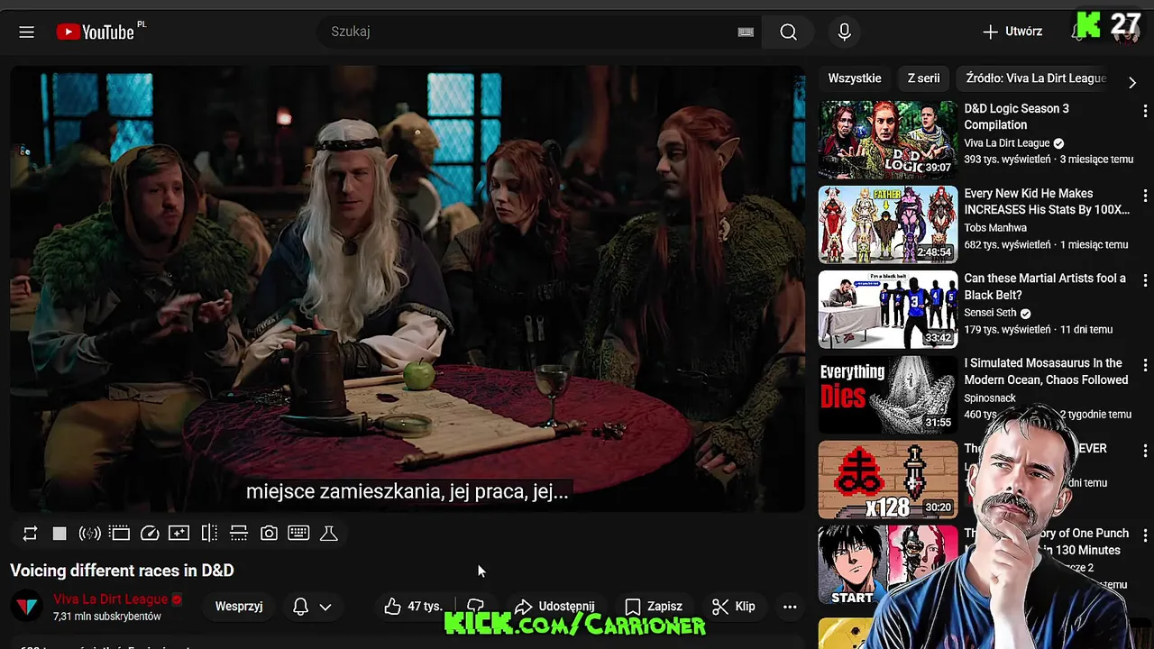
Task: Click the stop square icon under player
Action: [60, 534]
